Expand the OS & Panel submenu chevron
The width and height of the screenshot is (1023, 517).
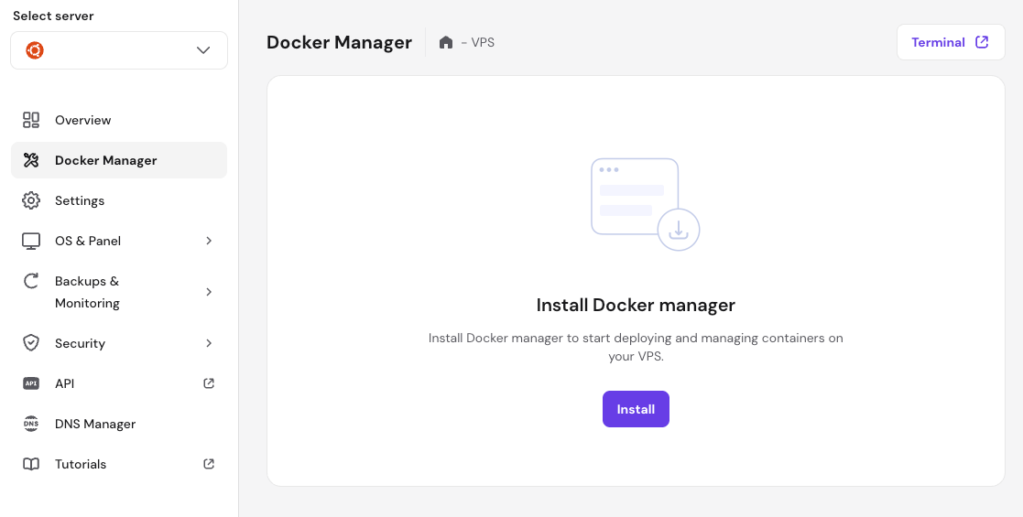209,241
